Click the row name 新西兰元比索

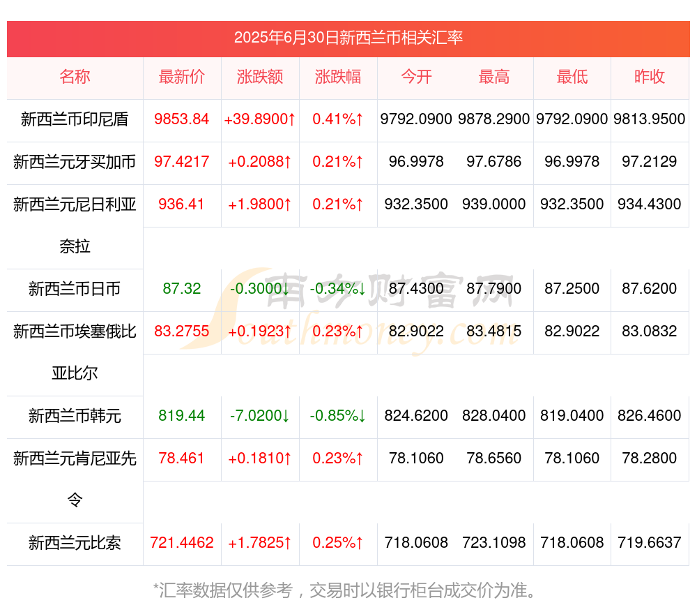(75, 543)
